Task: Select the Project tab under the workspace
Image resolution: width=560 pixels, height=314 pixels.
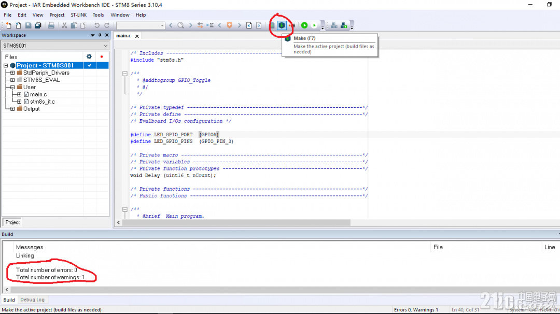Action: point(12,222)
